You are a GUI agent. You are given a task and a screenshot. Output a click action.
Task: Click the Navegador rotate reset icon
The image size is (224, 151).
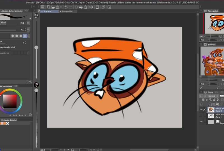[x=221, y=40]
